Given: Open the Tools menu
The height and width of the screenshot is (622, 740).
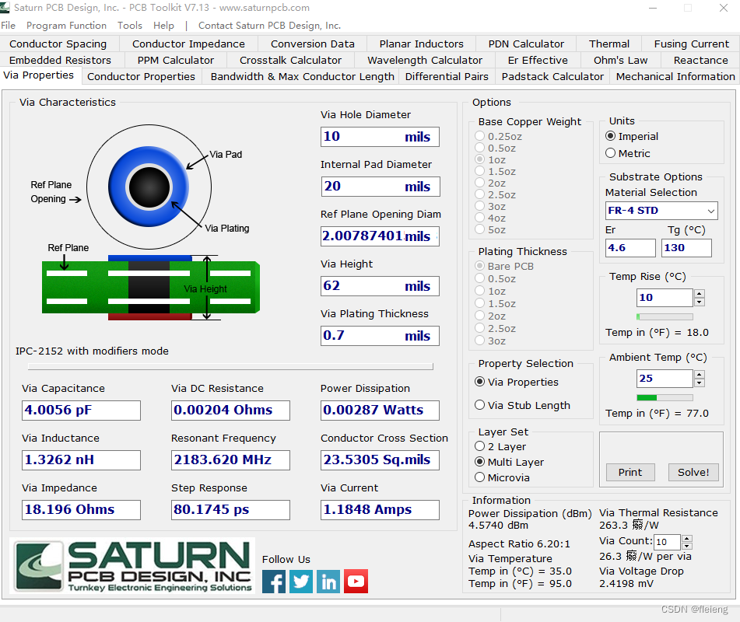Looking at the screenshot, I should 130,26.
